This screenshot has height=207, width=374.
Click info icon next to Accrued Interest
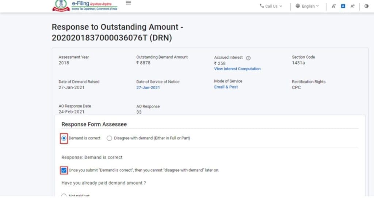(x=248, y=58)
